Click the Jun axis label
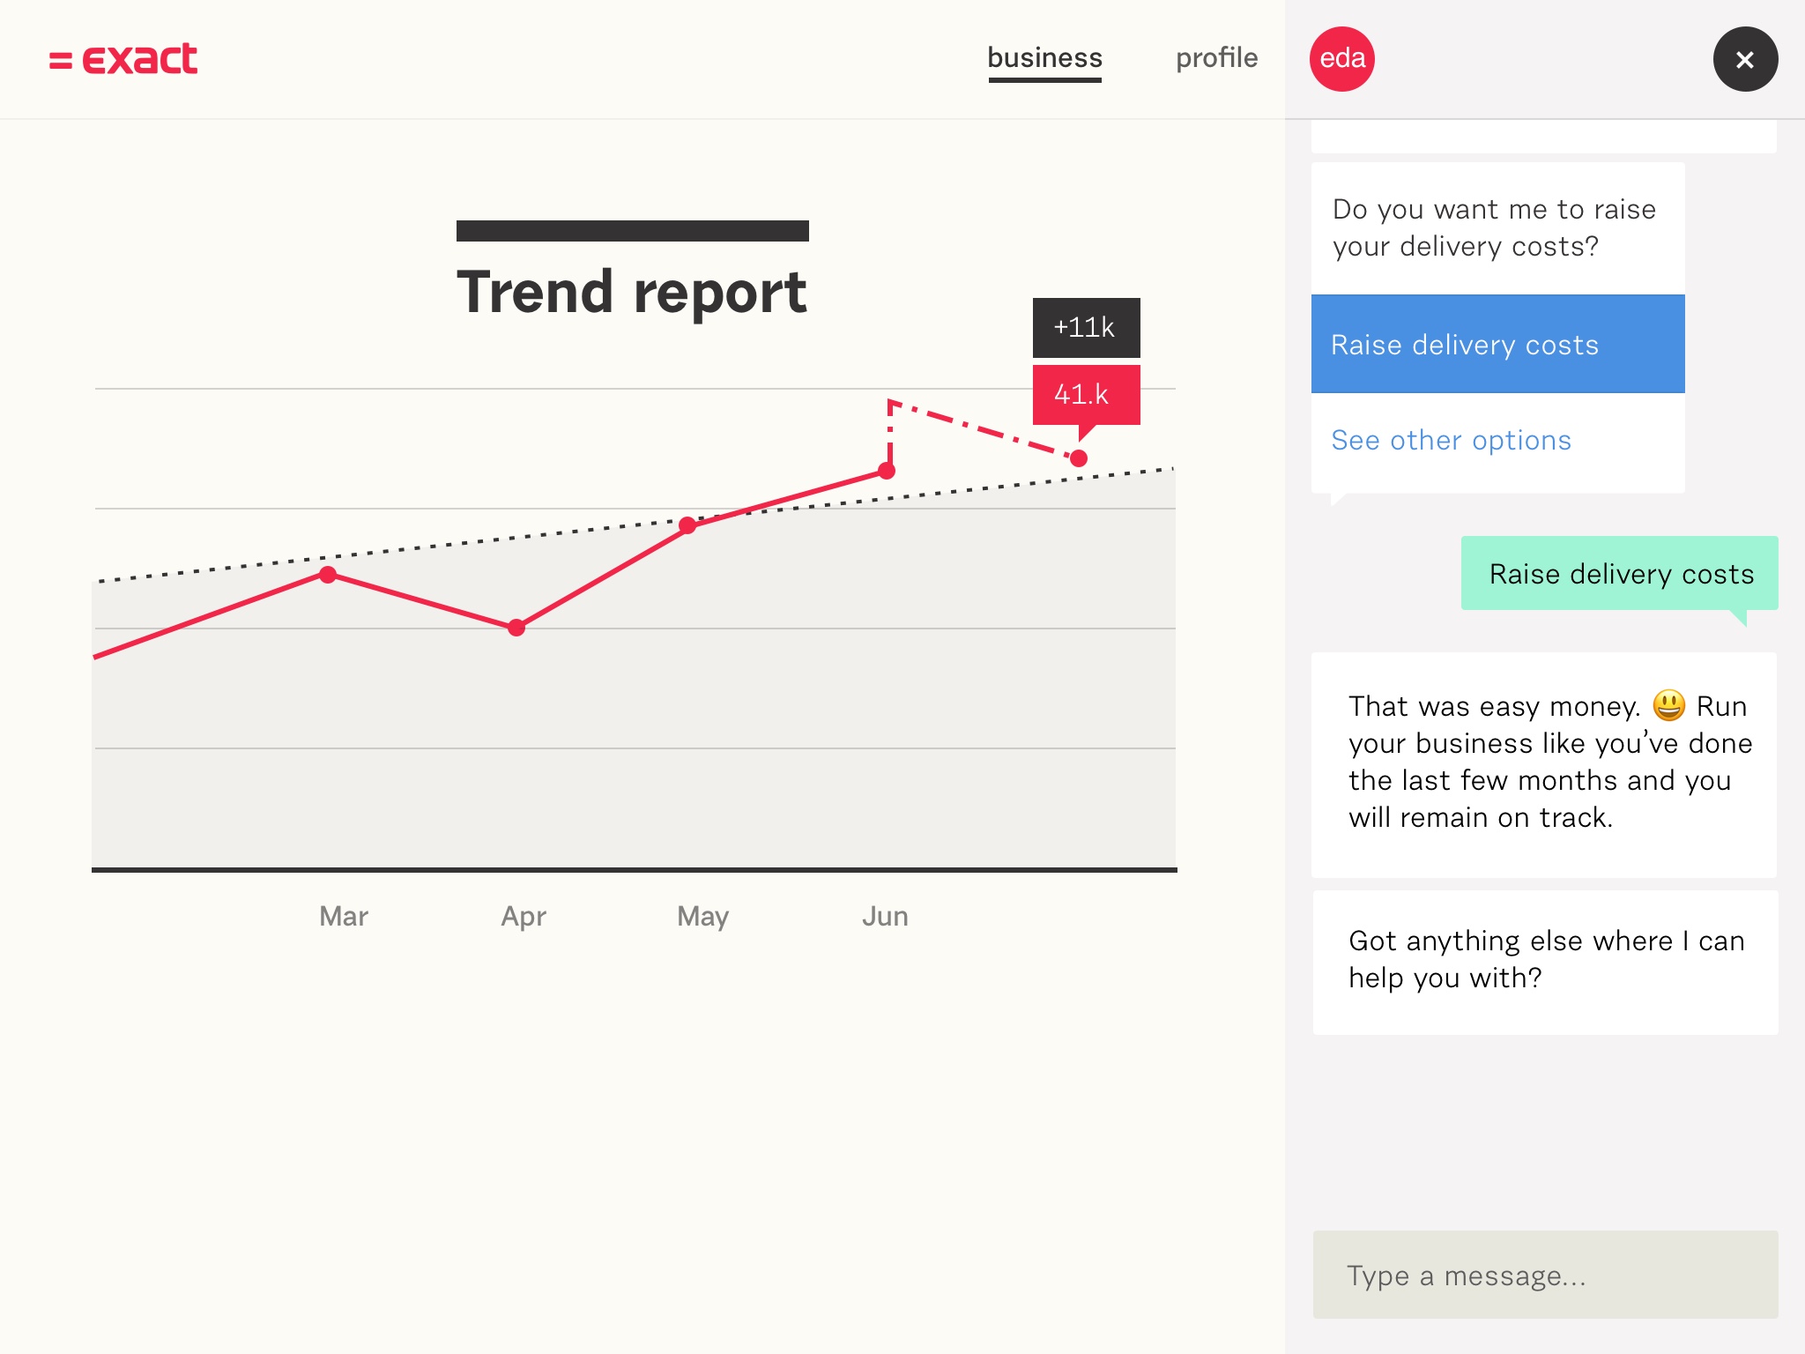 tap(885, 917)
